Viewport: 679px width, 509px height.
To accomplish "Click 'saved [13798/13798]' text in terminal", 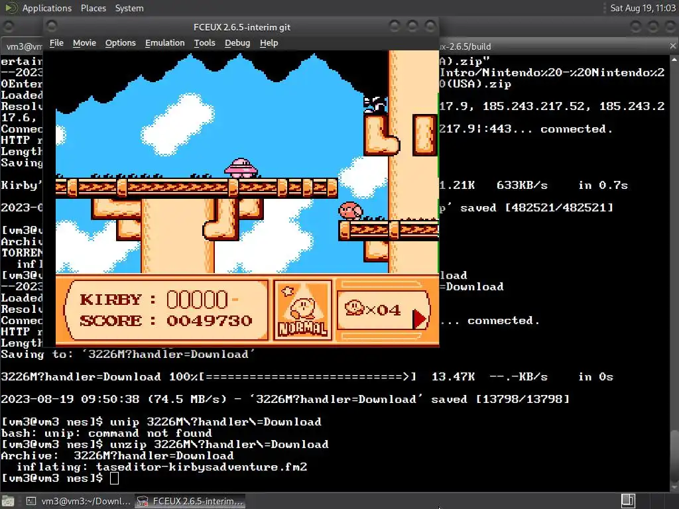I will (500, 399).
